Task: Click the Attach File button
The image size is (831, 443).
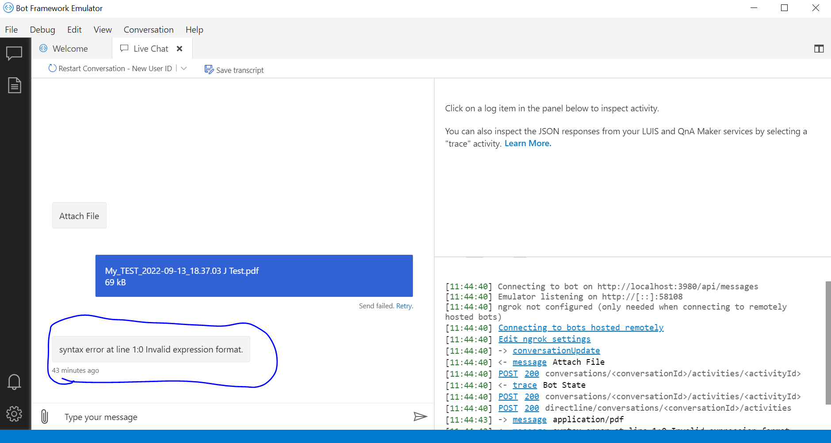Action: [79, 216]
